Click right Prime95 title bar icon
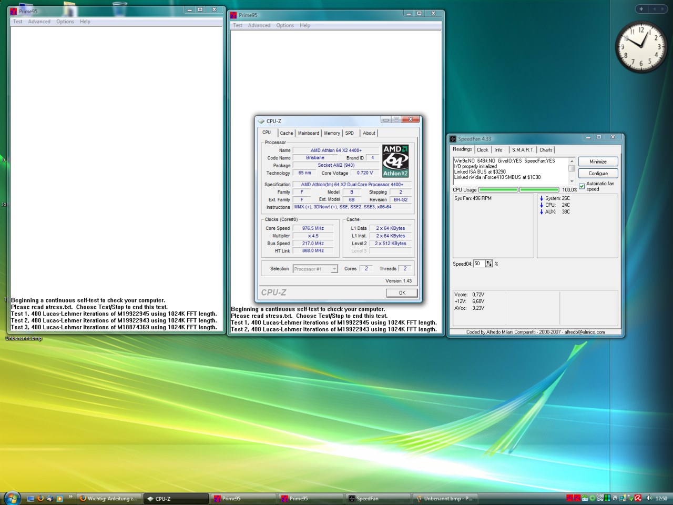 click(x=234, y=15)
